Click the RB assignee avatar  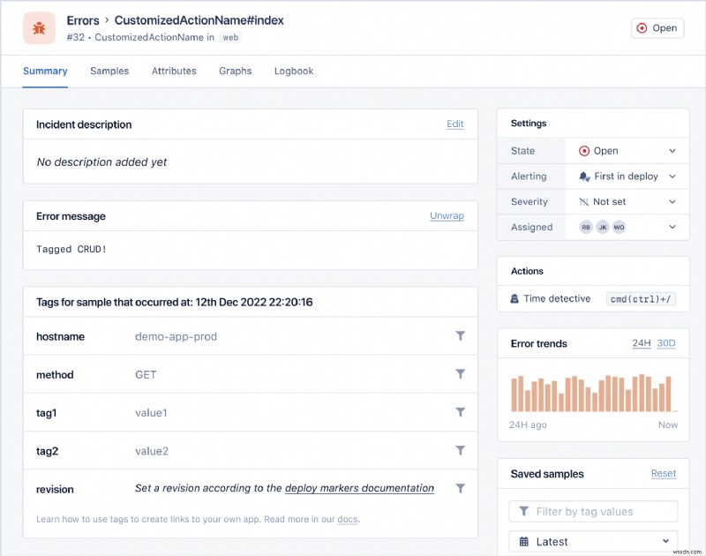coord(586,228)
